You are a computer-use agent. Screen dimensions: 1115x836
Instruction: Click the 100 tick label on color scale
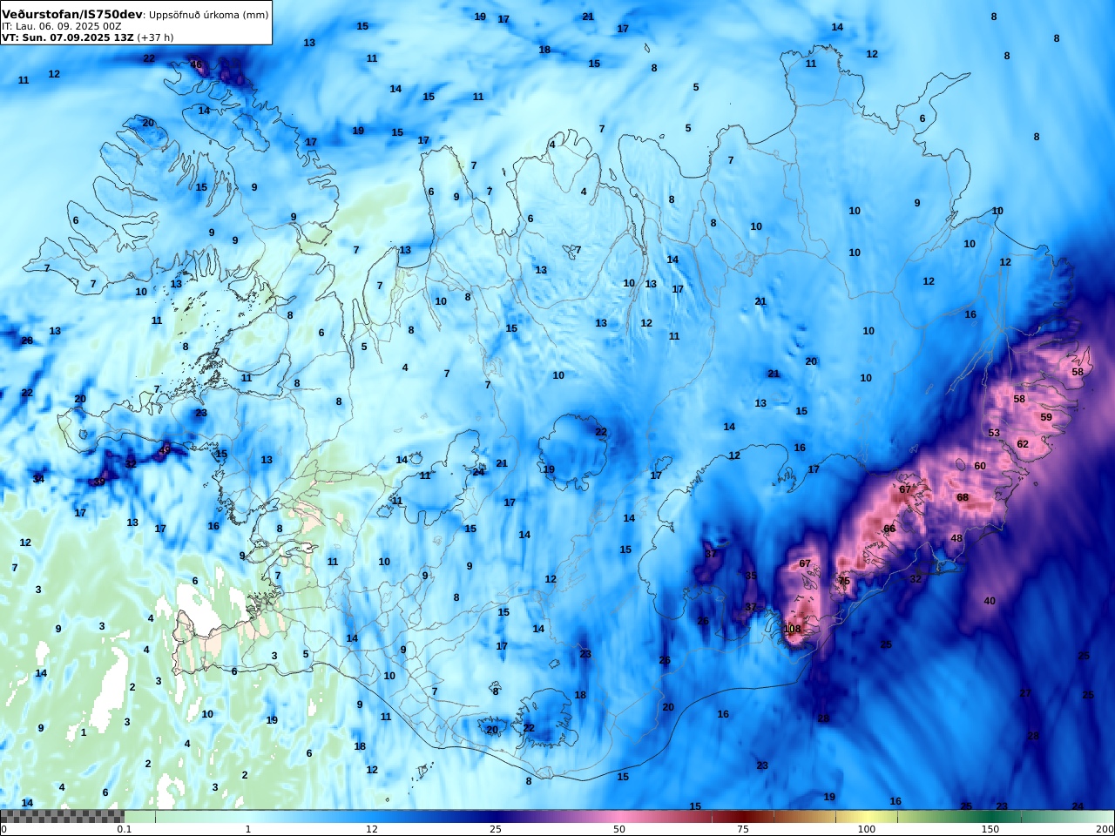tap(867, 829)
